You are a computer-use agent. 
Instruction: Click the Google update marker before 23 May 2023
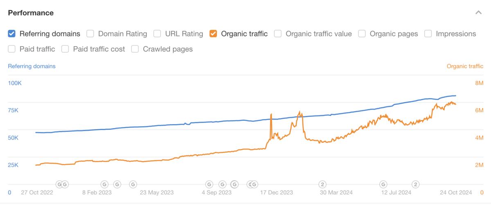point(133,184)
